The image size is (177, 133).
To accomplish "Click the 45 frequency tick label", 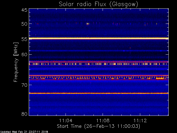I will (x=24, y=10).
